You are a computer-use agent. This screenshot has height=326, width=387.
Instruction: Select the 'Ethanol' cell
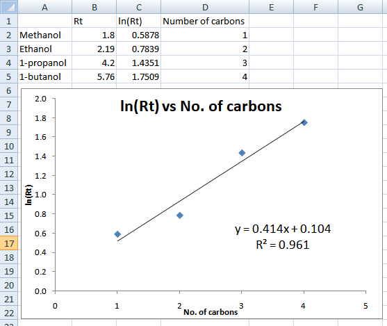pos(44,49)
